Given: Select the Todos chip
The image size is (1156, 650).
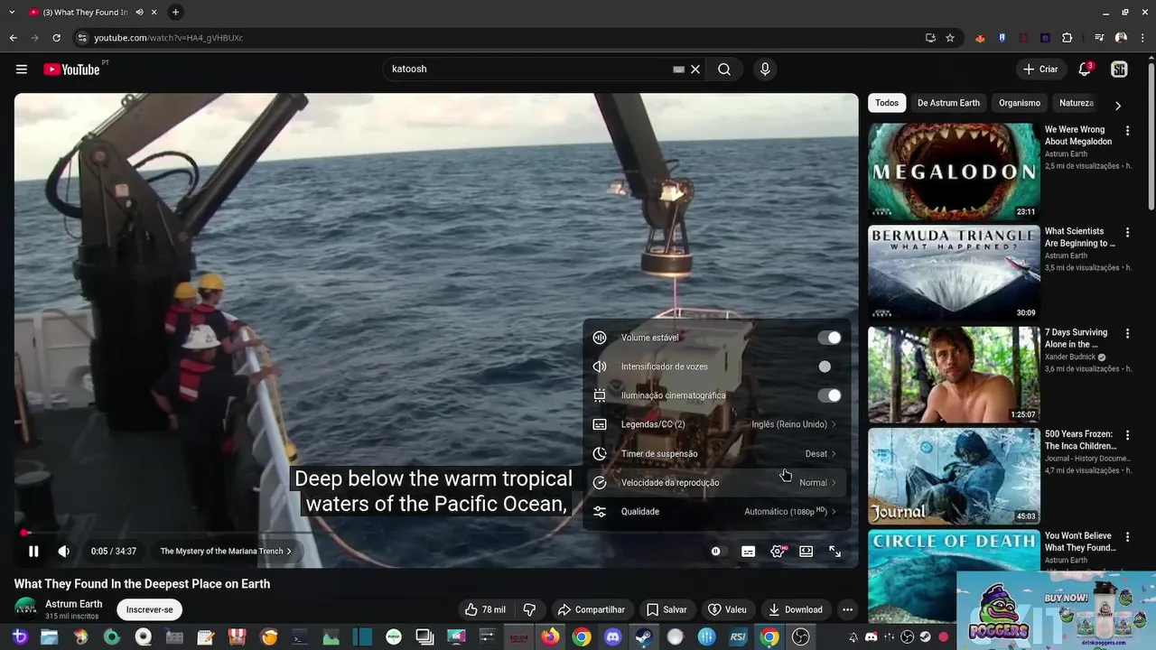Looking at the screenshot, I should pyautogui.click(x=887, y=103).
